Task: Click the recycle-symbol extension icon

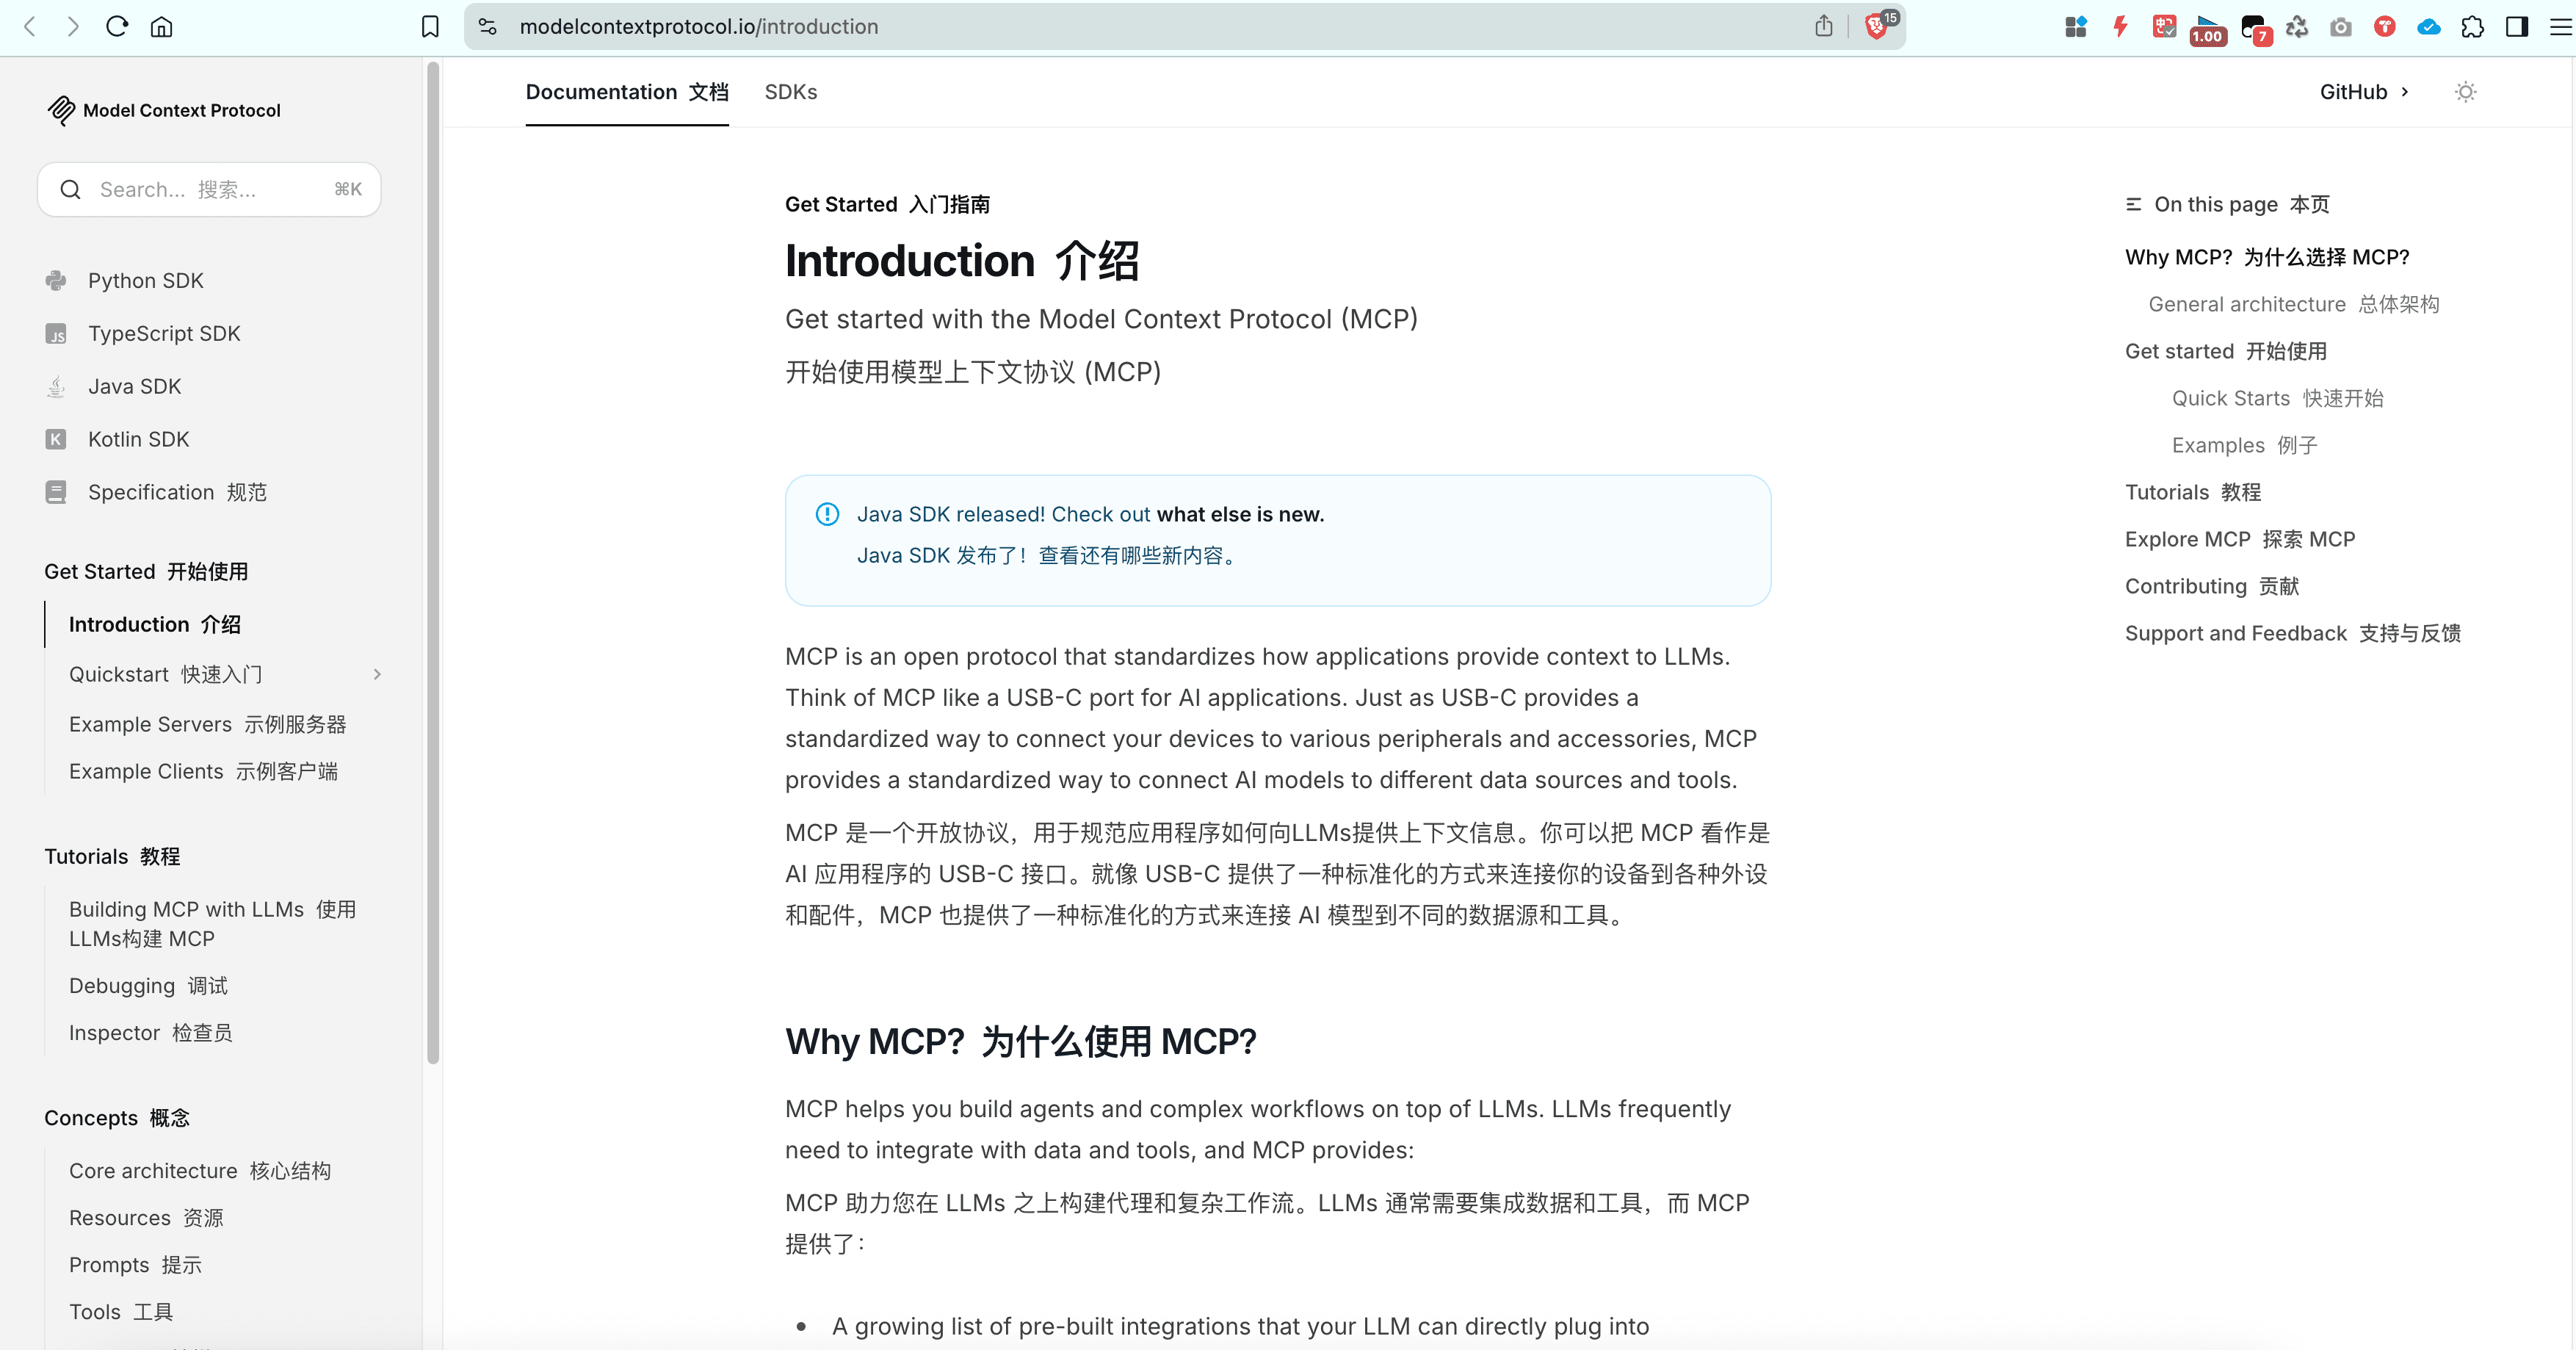Action: coord(2297,27)
